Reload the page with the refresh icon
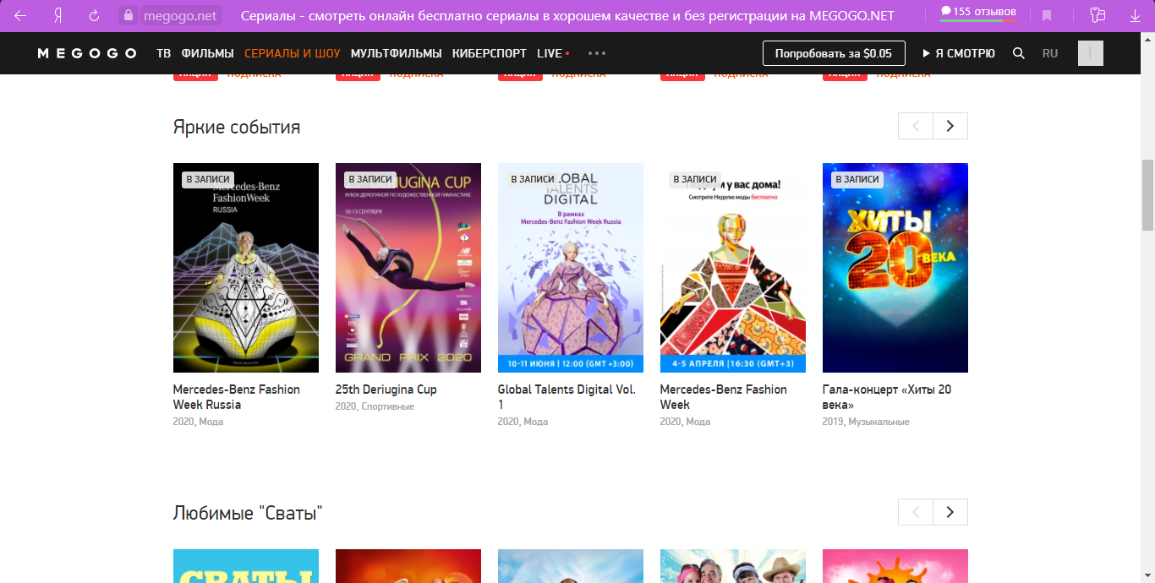 (x=94, y=16)
